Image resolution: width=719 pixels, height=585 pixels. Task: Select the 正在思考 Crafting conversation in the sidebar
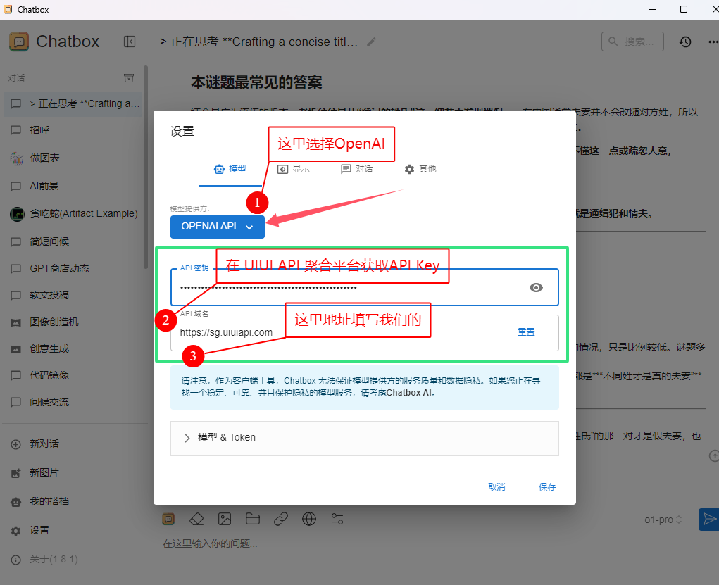(x=73, y=104)
